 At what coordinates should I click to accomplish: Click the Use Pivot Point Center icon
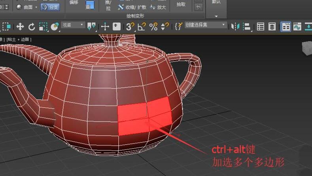click(91, 26)
